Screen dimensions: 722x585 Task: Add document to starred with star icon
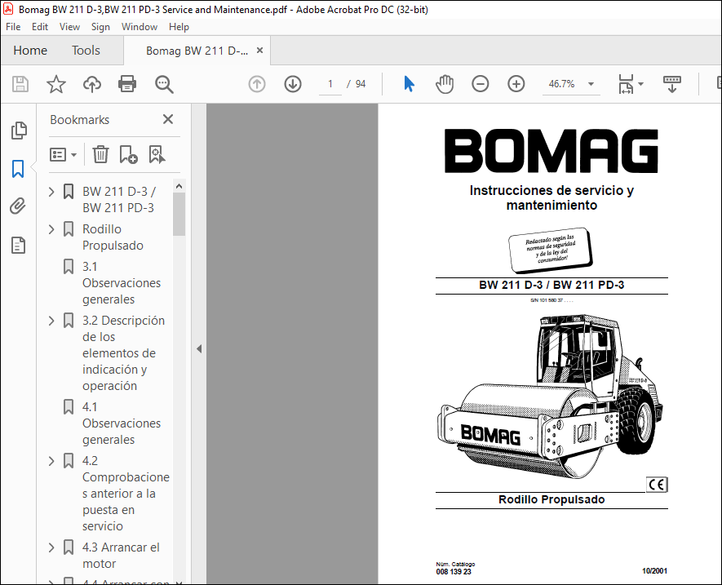click(56, 84)
